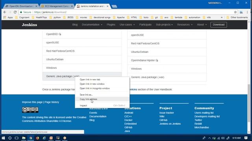
Task: Select OpenBSD in the left list
Action: coord(82,34)
